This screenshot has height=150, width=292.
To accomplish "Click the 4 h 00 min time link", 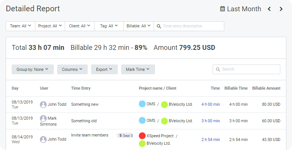I will coord(210,105).
